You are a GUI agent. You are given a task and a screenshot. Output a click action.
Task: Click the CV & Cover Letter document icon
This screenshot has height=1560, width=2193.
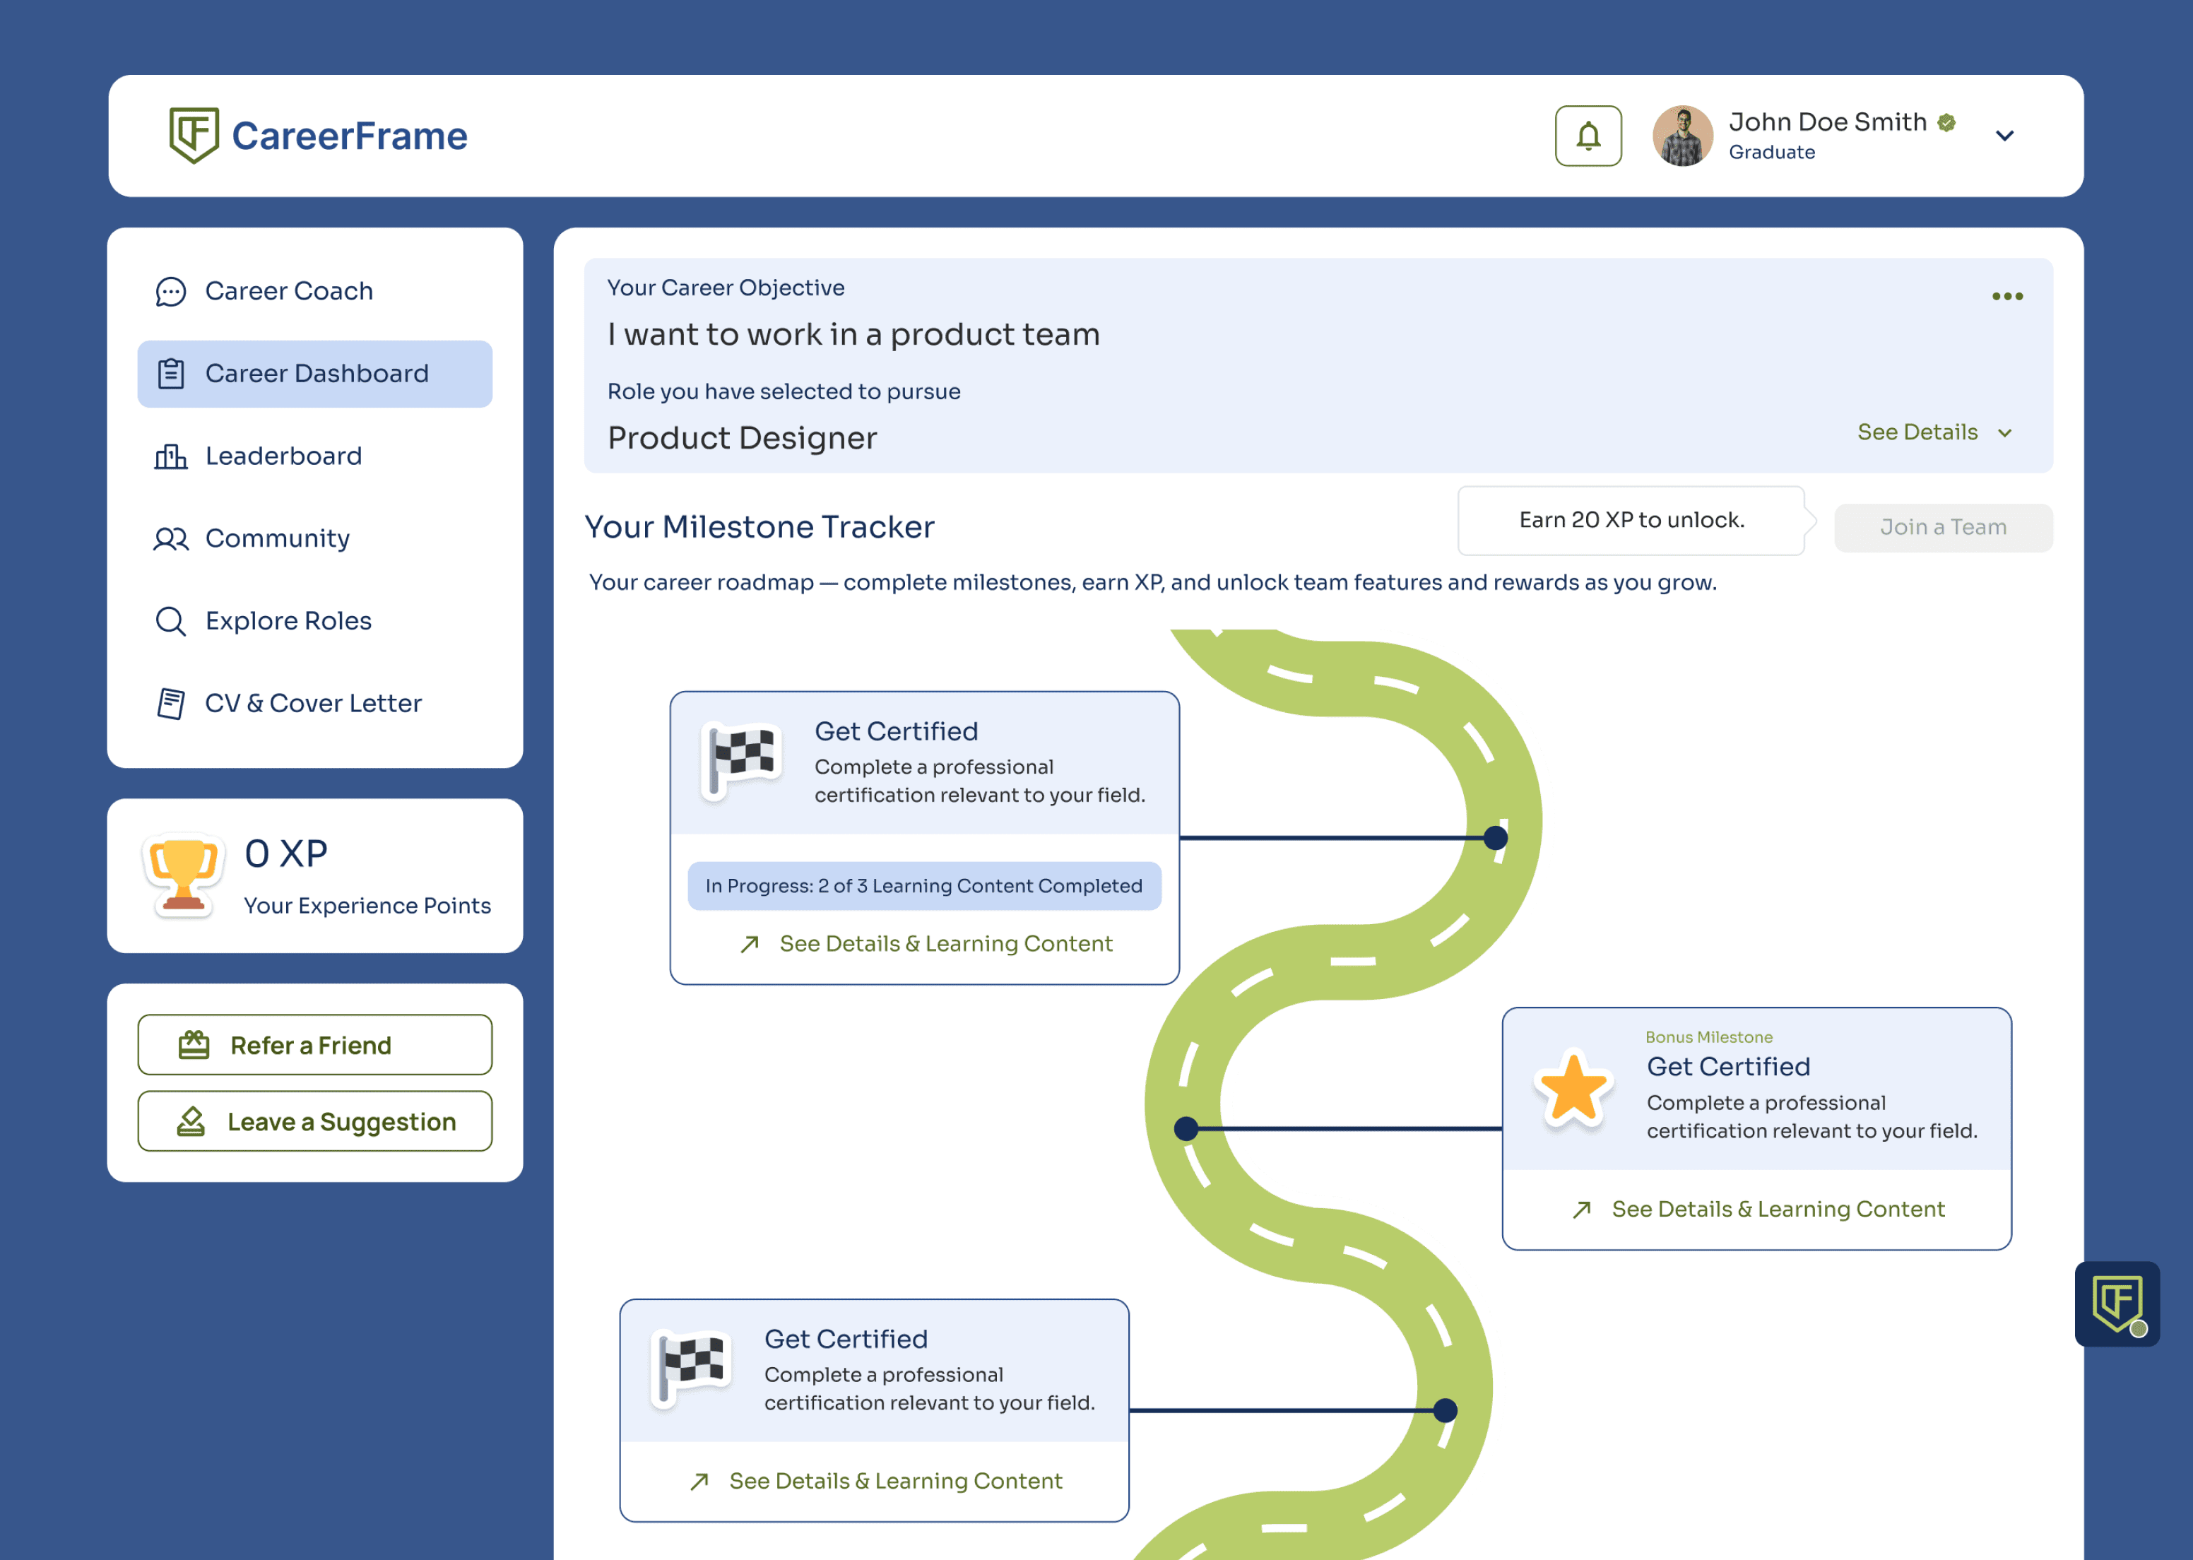pyautogui.click(x=171, y=703)
